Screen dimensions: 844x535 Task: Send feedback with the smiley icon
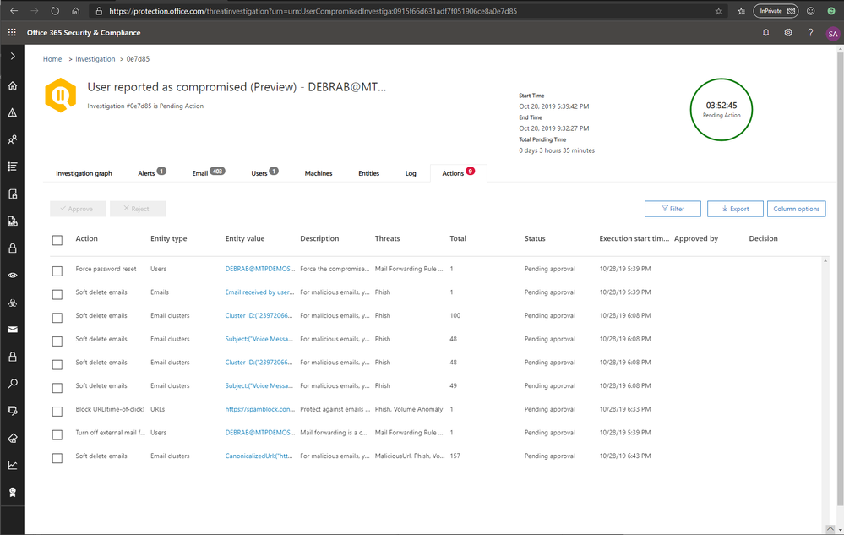(x=810, y=11)
